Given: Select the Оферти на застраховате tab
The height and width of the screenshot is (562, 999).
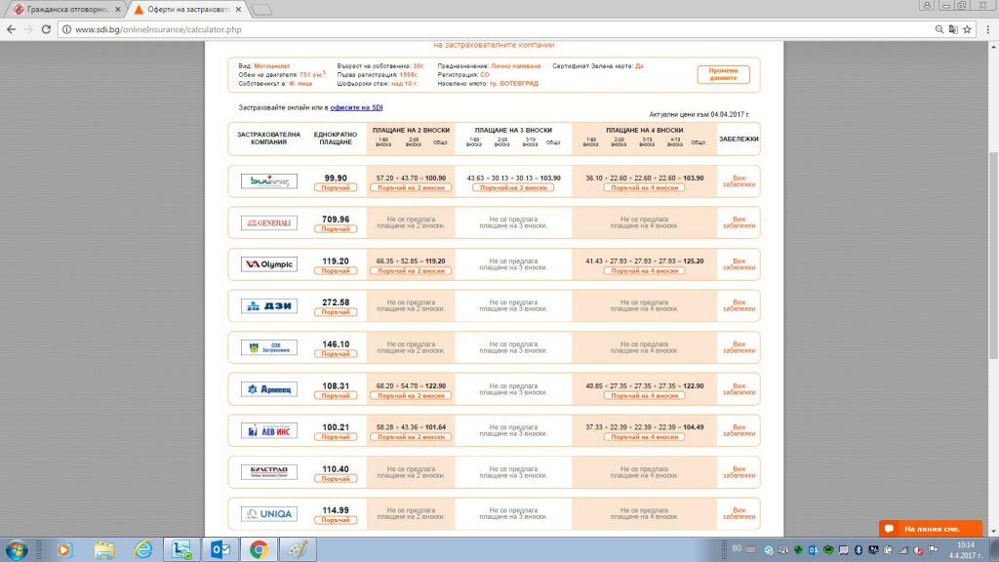Looking at the screenshot, I should click(188, 10).
